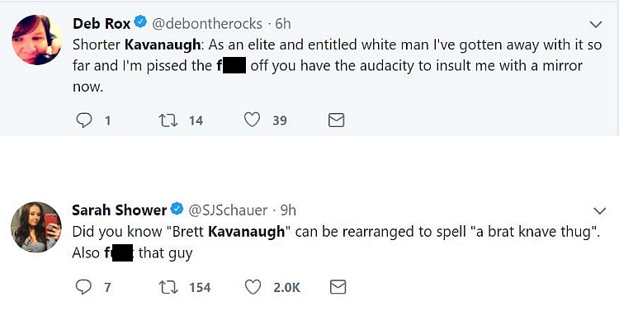The width and height of the screenshot is (619, 330).
Task: Like Deb Rox's tweet
Action: click(x=253, y=120)
